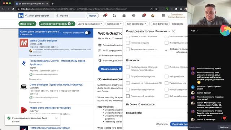The image size is (231, 130).
Task: Open new browser tab
Action: point(53,4)
